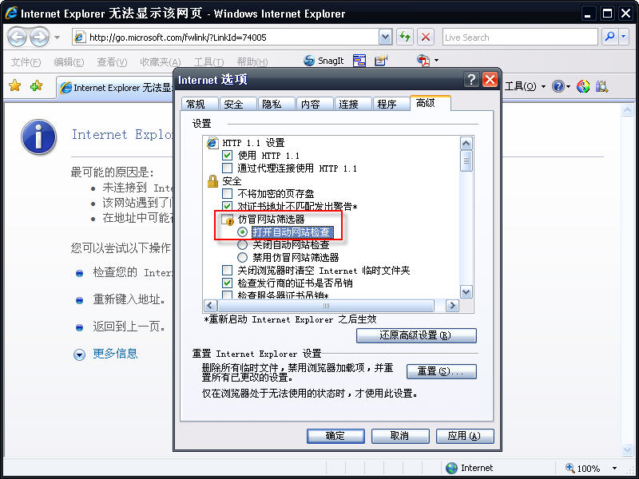Click the settings list scroll right arrow
This screenshot has height=479, width=639.
click(452, 306)
